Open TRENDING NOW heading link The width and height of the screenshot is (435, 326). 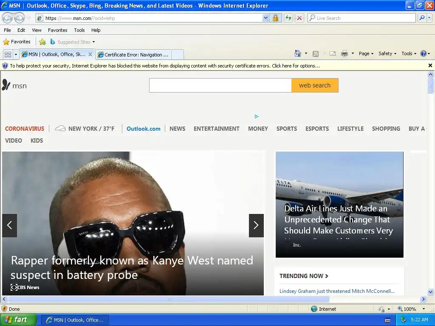(304, 276)
